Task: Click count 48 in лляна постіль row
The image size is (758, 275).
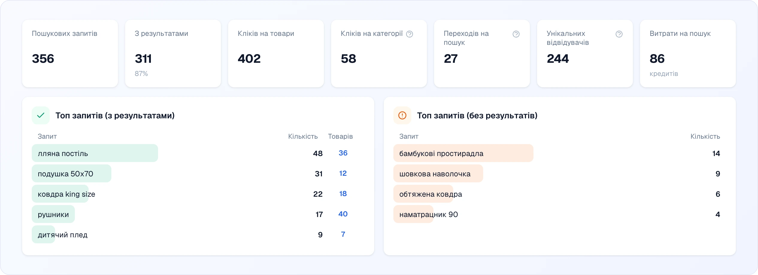Action: pyautogui.click(x=318, y=153)
